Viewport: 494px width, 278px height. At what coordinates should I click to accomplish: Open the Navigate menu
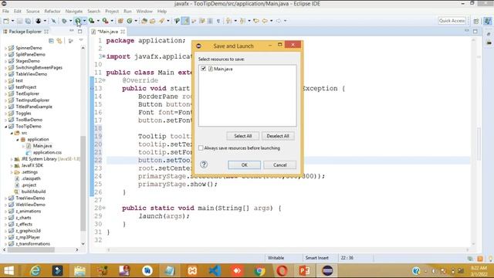coord(74,11)
